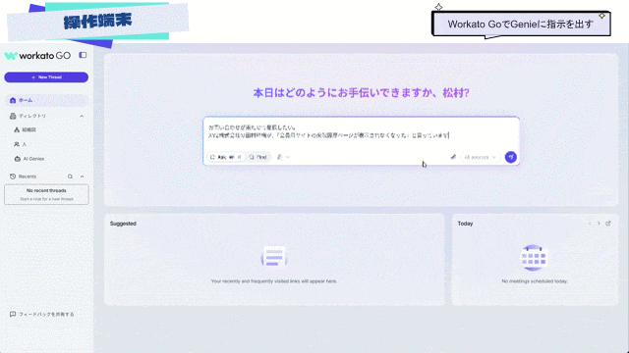The image size is (629, 353).
Task: Search recent threads with magnifier icon
Action: (70, 176)
